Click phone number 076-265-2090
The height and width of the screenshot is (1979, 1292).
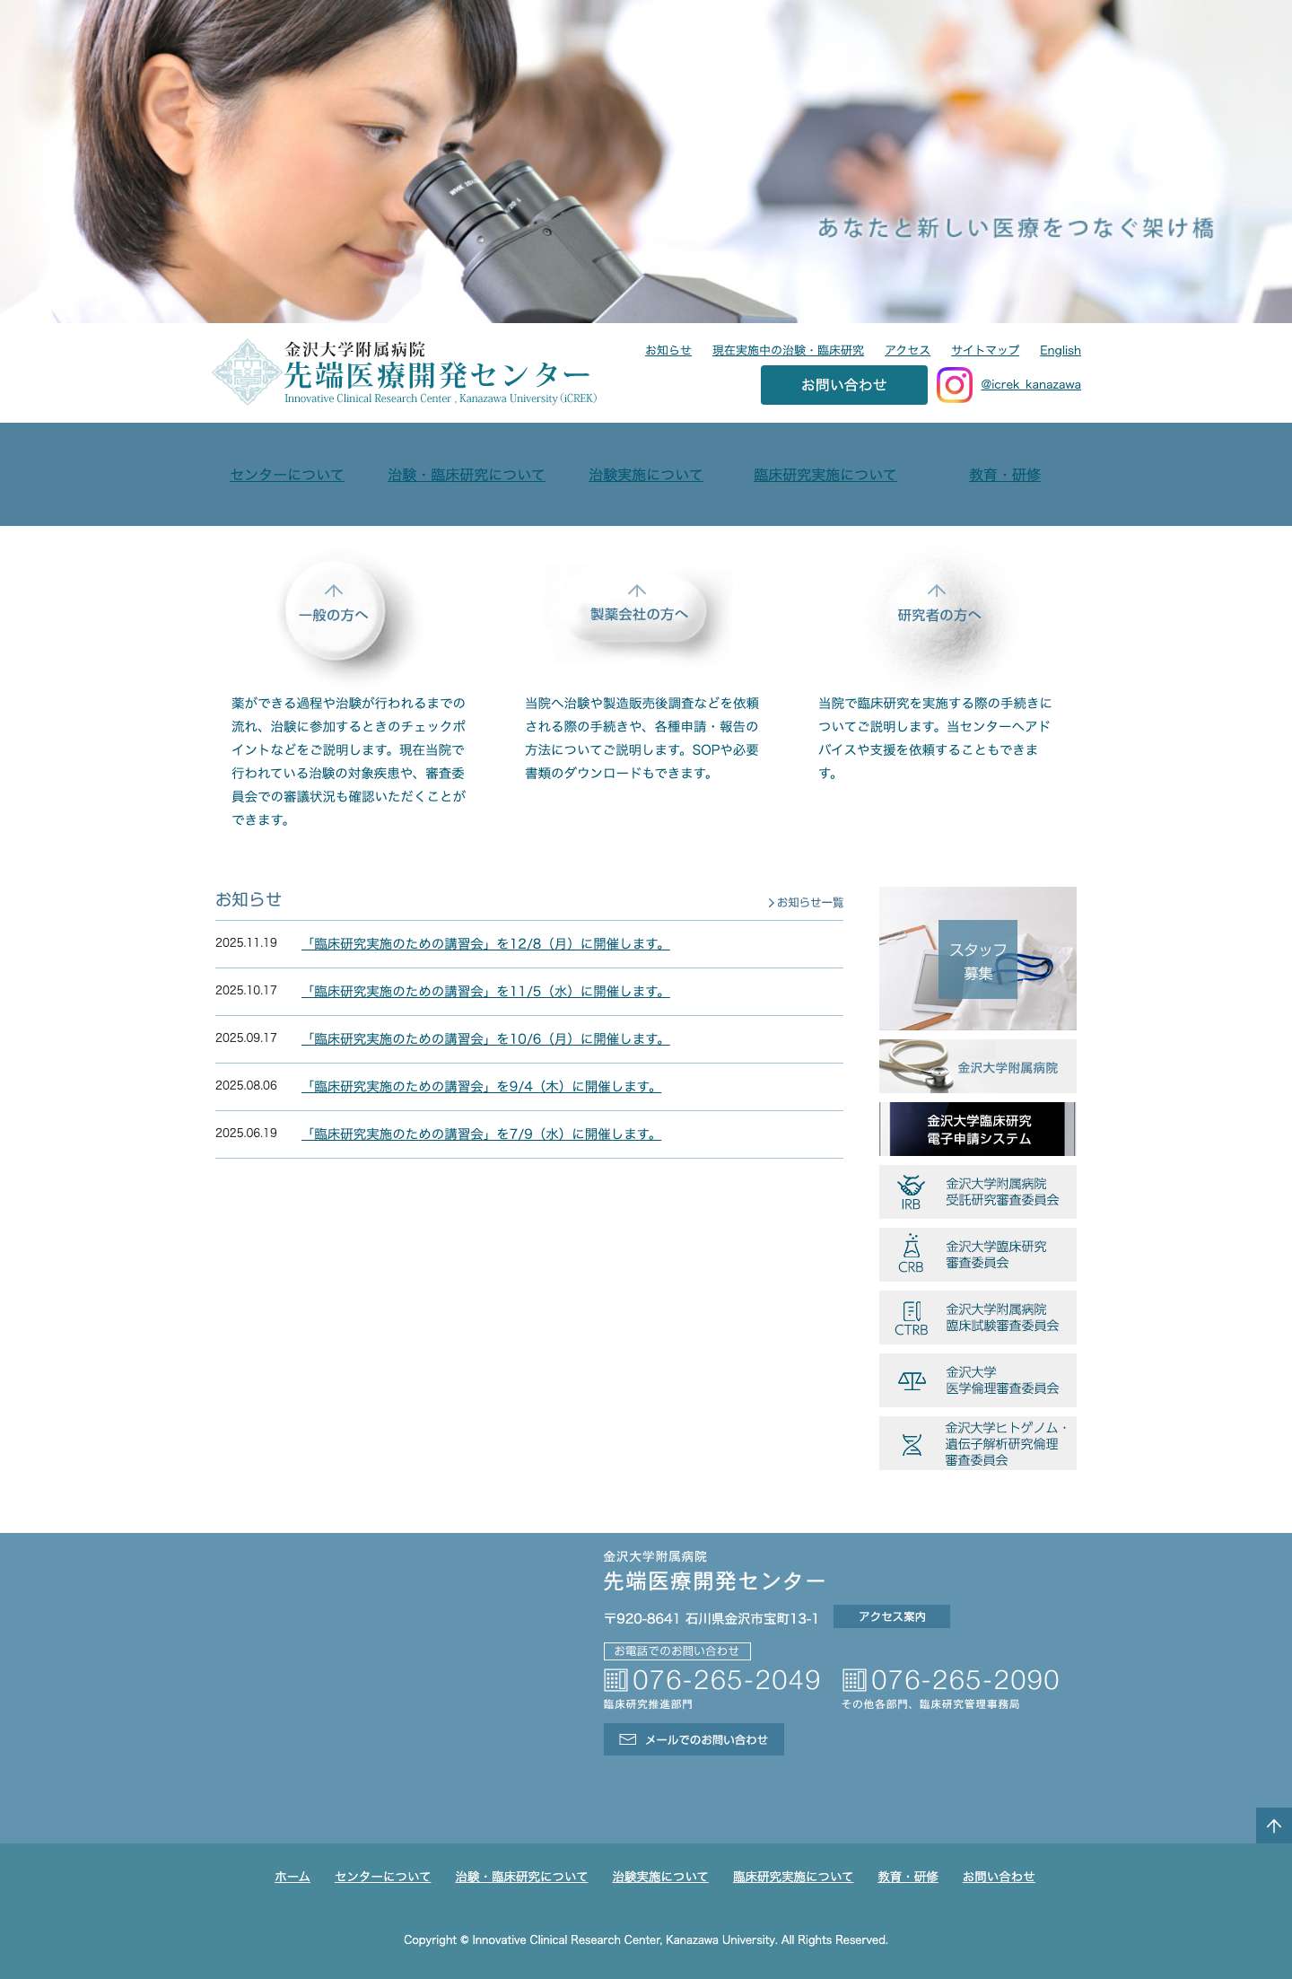(x=965, y=1679)
